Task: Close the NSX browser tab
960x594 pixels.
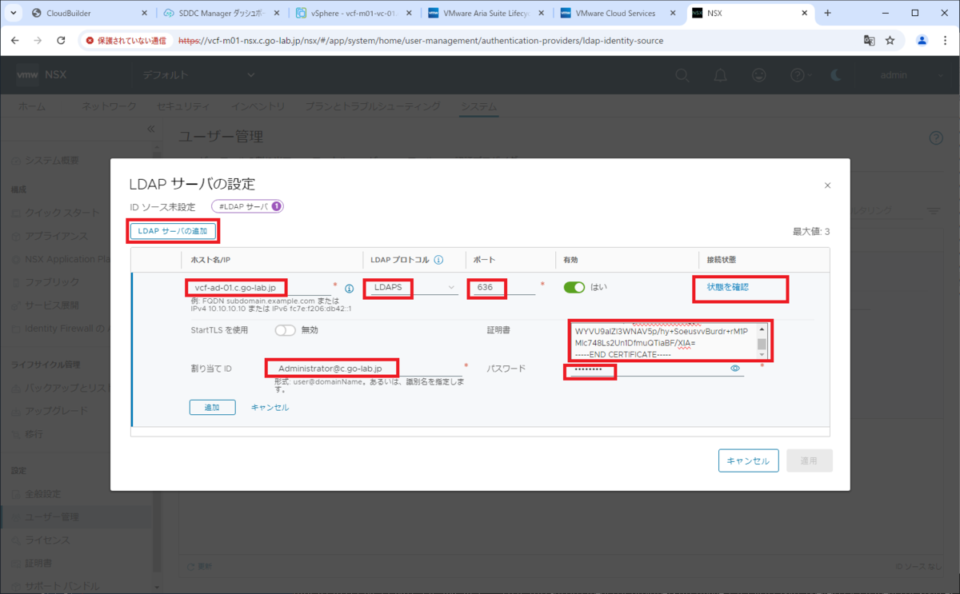Action: (806, 14)
